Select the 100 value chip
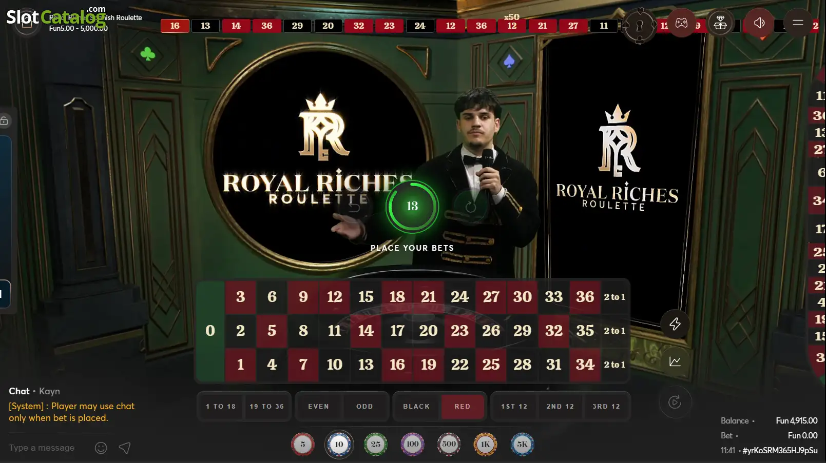 point(412,445)
